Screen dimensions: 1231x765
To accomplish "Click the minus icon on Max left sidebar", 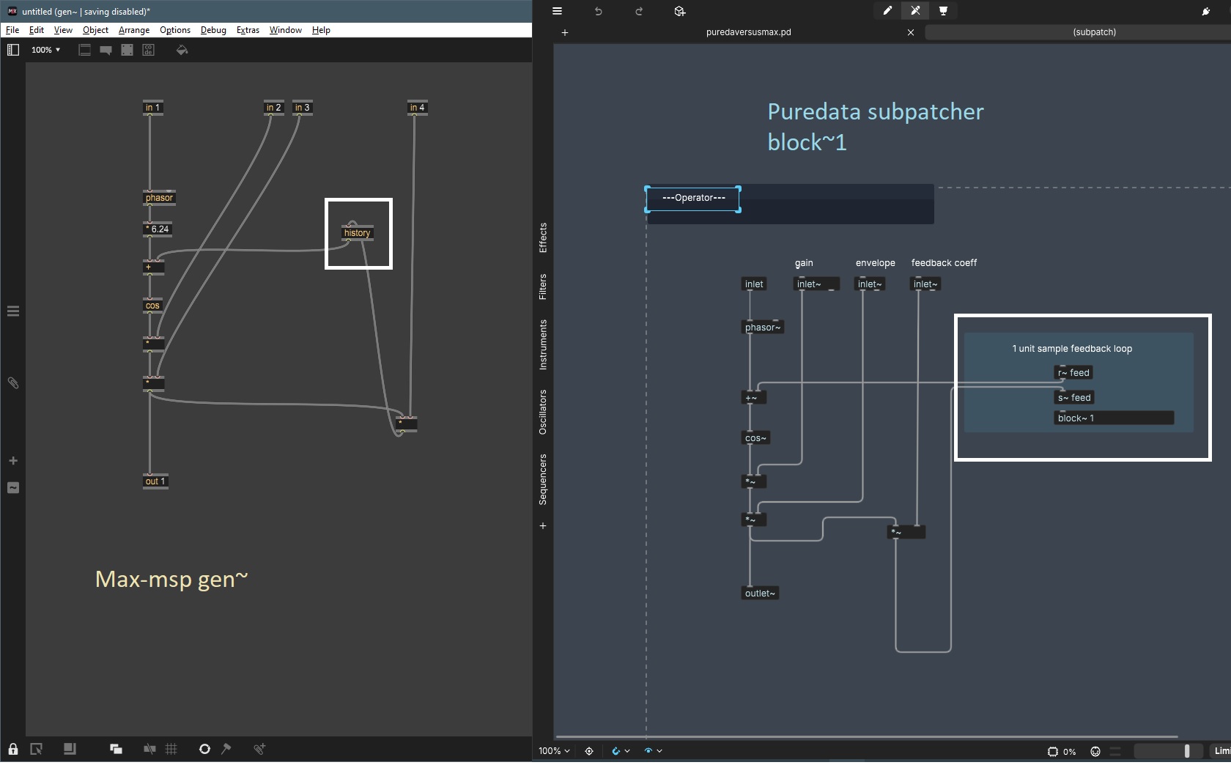I will tap(13, 488).
